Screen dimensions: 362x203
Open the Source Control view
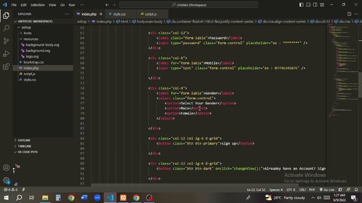pos(6,41)
